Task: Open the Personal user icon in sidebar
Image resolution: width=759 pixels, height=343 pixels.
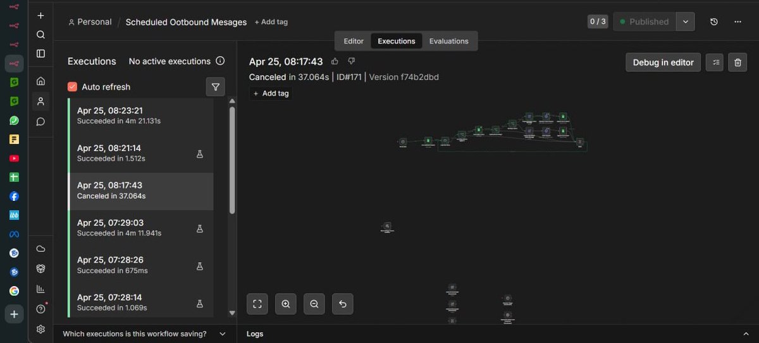Action: 40,101
